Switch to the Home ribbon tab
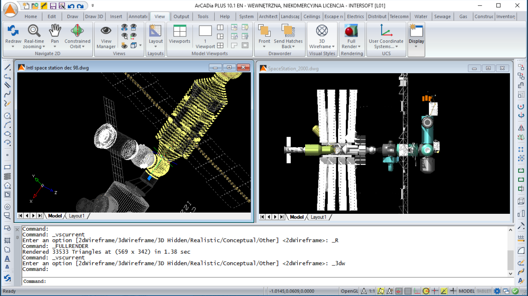The height and width of the screenshot is (296, 528). point(31,16)
